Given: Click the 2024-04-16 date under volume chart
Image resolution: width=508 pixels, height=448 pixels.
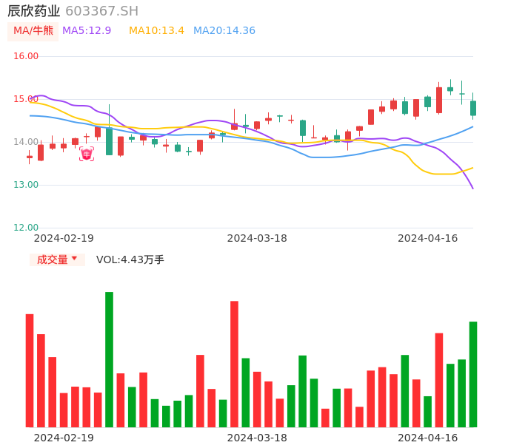Looking at the screenshot, I should (428, 438).
